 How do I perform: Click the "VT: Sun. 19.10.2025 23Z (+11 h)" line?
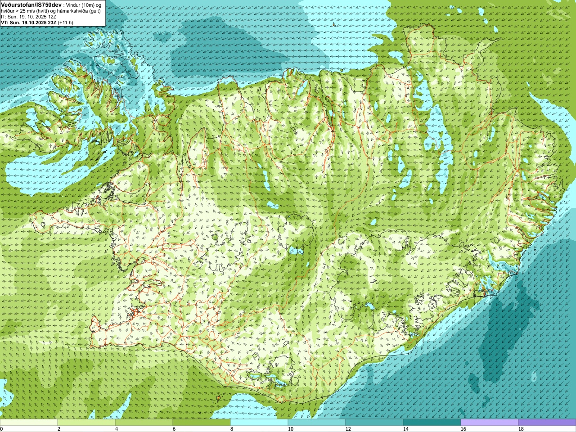tap(37, 22)
